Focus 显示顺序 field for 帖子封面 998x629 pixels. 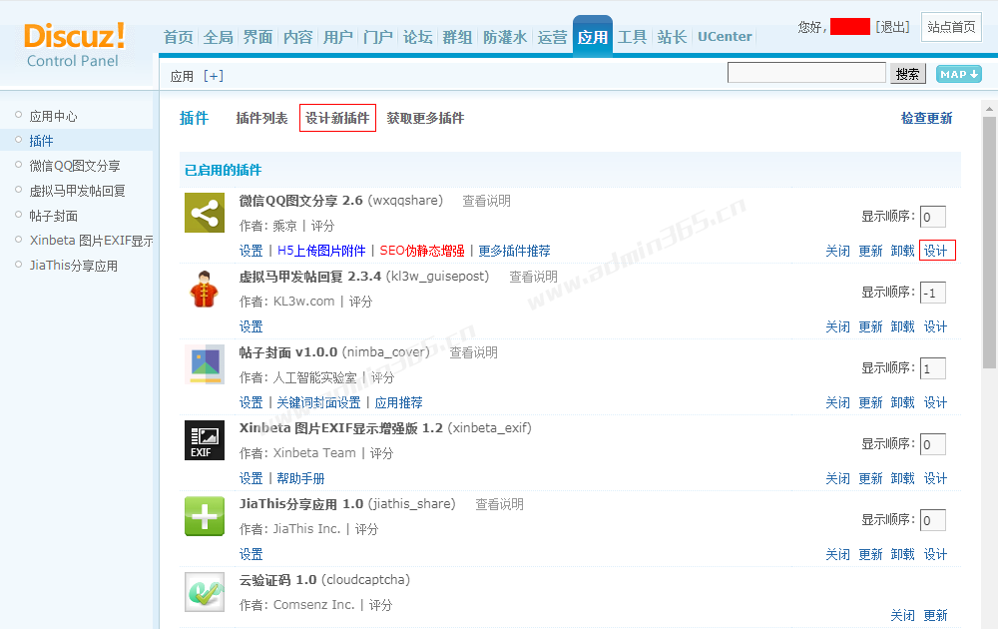[x=933, y=368]
